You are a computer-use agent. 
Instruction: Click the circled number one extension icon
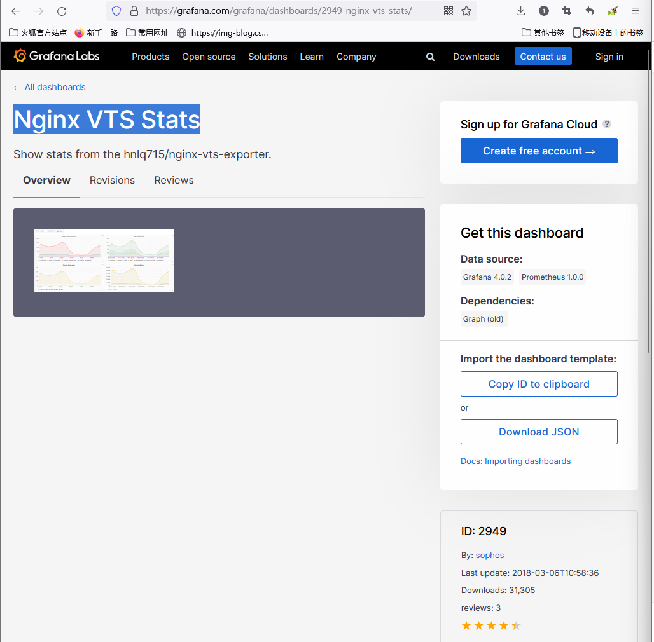point(543,11)
